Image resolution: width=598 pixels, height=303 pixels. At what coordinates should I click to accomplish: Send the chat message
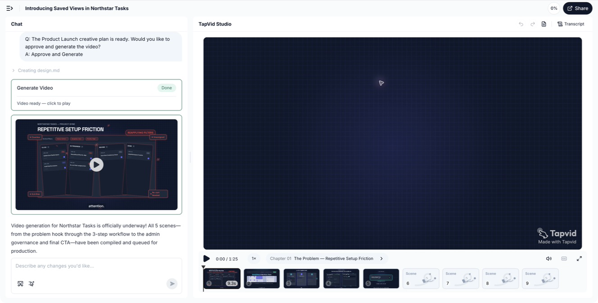coord(172,284)
